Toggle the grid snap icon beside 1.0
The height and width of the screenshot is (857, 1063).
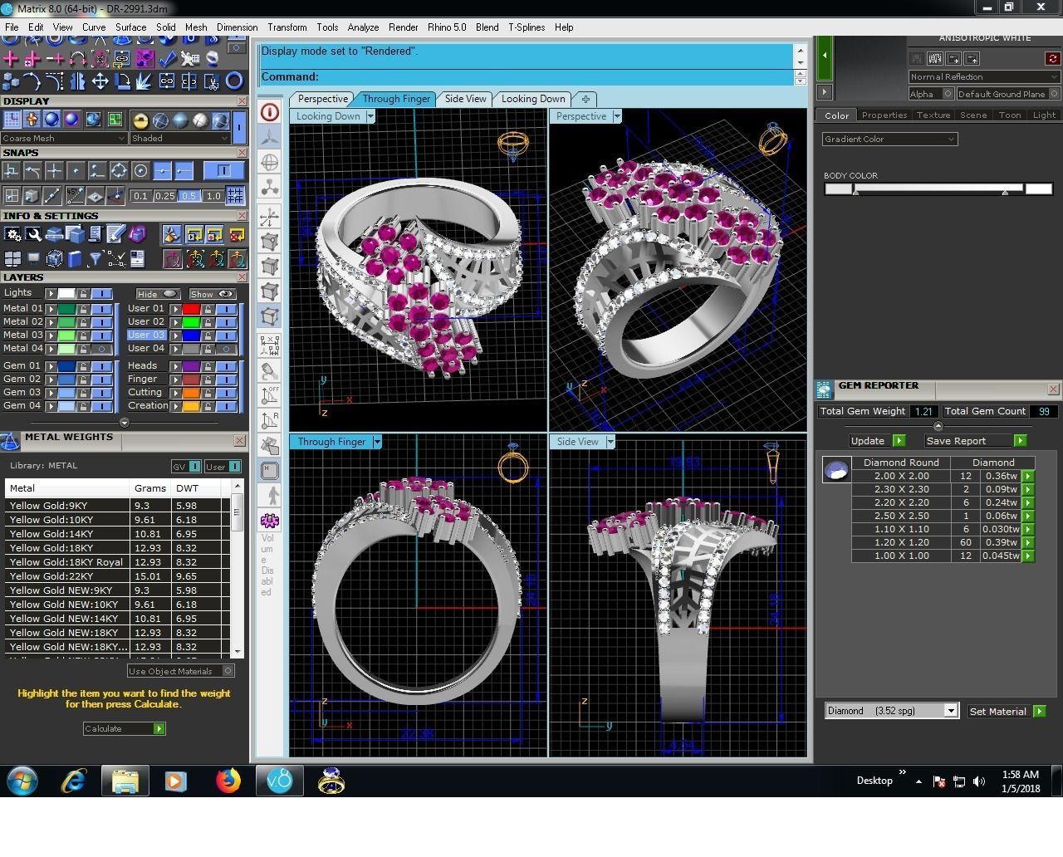click(x=236, y=196)
